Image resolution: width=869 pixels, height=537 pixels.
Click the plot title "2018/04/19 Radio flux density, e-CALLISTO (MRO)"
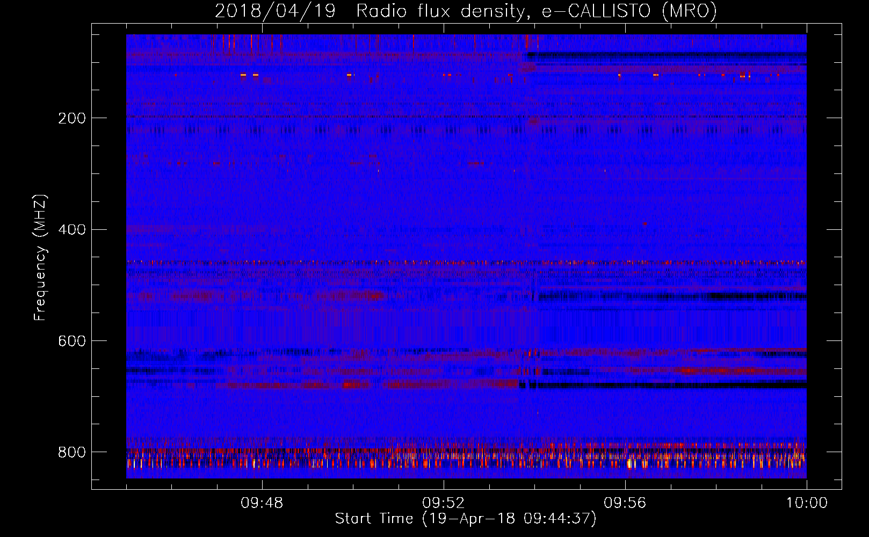tap(466, 11)
